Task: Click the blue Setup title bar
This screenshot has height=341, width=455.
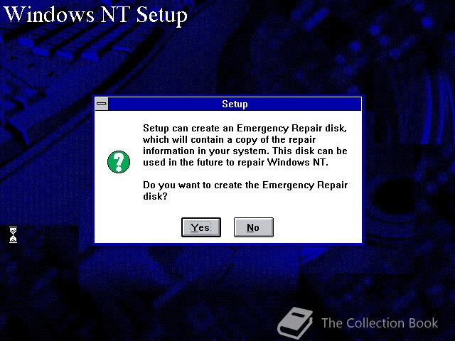Action: [235, 104]
